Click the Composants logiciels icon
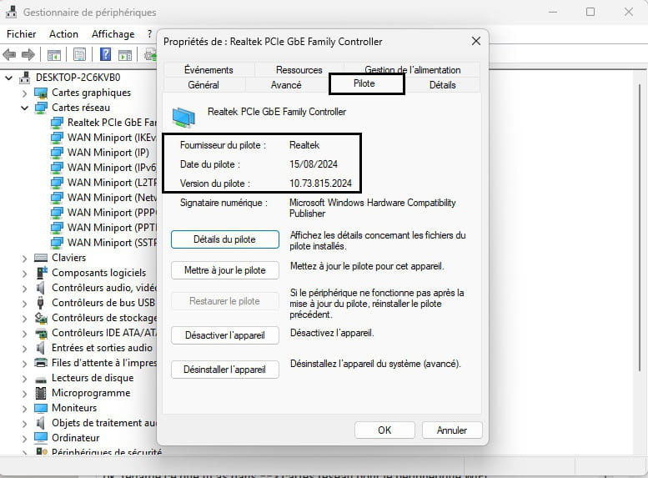This screenshot has height=478, width=648. point(42,273)
